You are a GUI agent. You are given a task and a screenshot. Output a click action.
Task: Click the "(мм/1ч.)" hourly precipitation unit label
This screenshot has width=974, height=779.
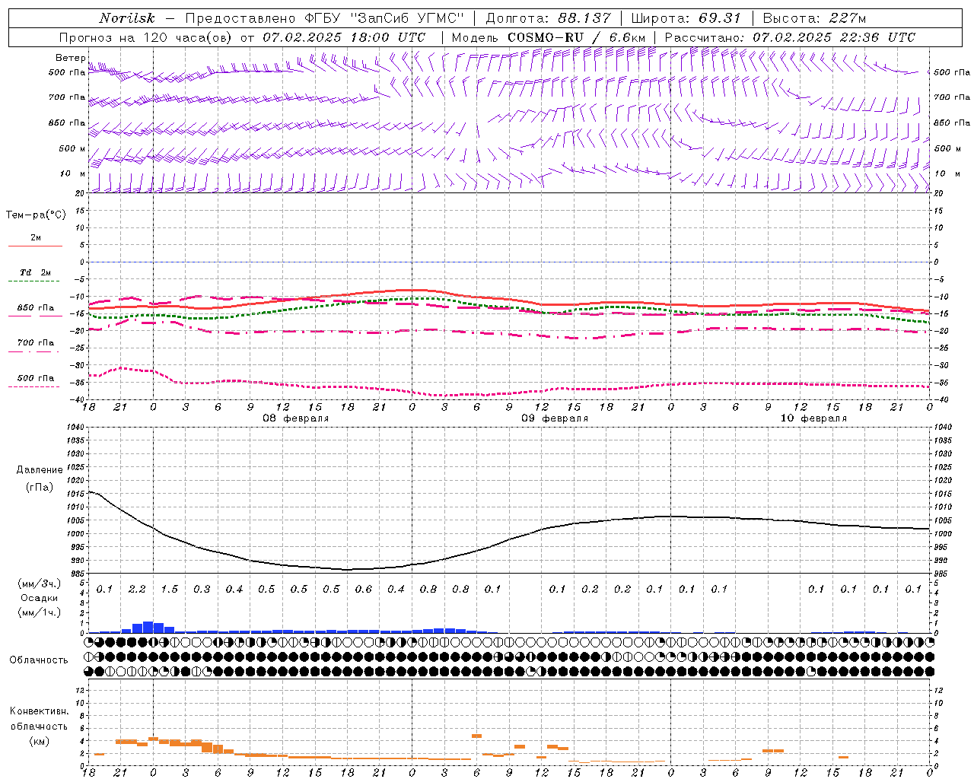pos(40,612)
